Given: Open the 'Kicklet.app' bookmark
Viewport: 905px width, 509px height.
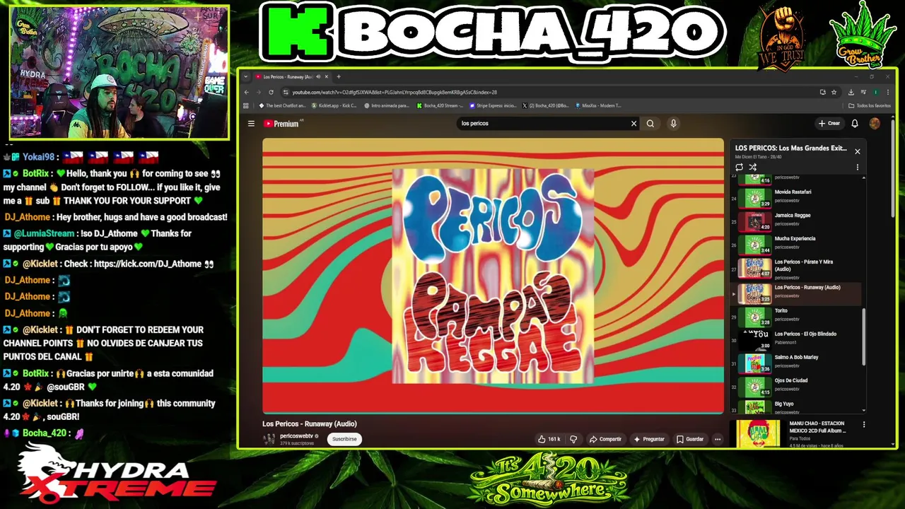Looking at the screenshot, I should tap(334, 106).
